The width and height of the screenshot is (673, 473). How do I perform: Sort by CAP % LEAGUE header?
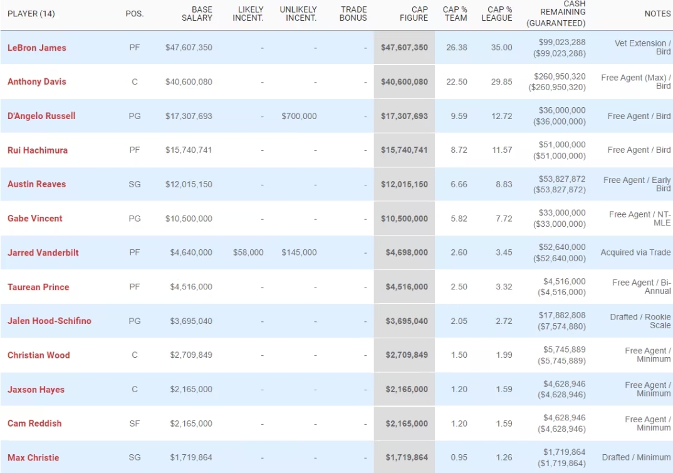(496, 14)
